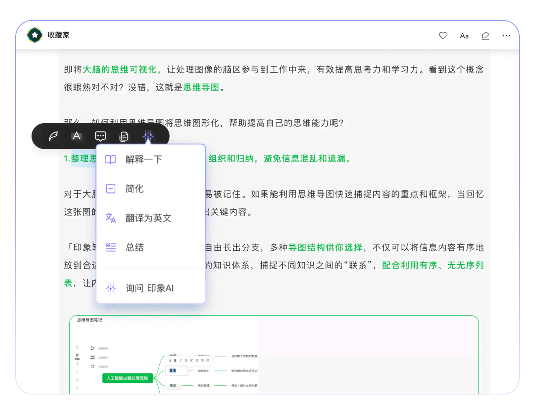The width and height of the screenshot is (535, 409).
Task: Click the strikethrough icon in mind map toolbar
Action: [186, 361]
